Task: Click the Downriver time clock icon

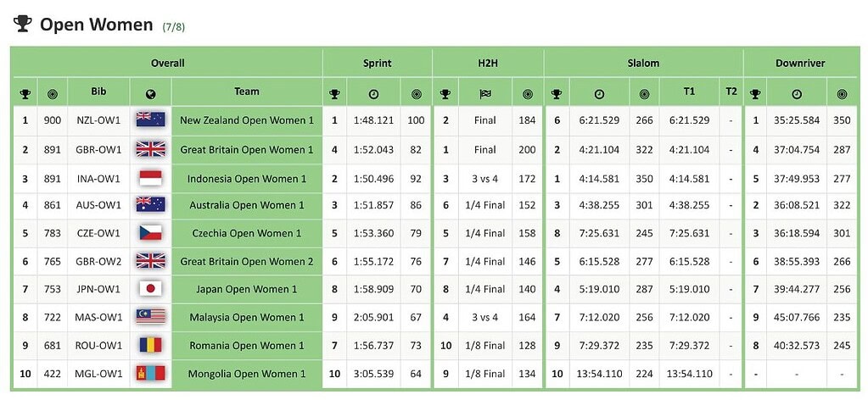Action: pos(797,94)
